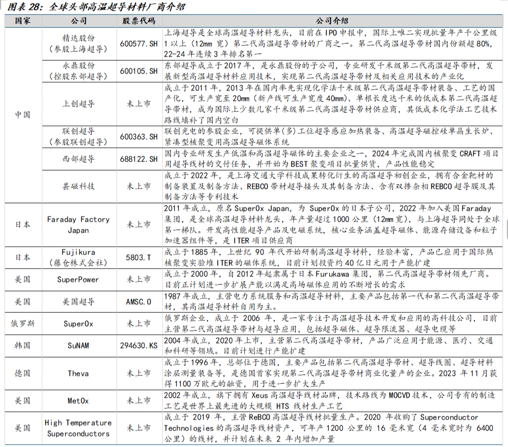508x447 pixels.
Task: Click the 中国 country cell
Action: (x=23, y=115)
